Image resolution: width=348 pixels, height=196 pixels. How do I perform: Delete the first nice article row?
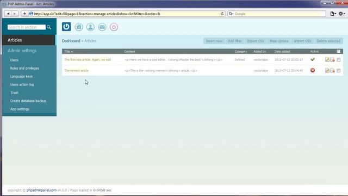(332, 59)
